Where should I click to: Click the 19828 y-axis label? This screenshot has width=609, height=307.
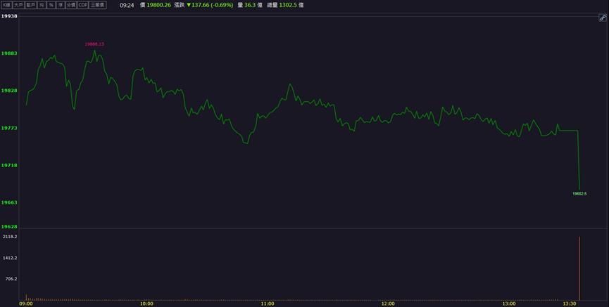(x=9, y=91)
